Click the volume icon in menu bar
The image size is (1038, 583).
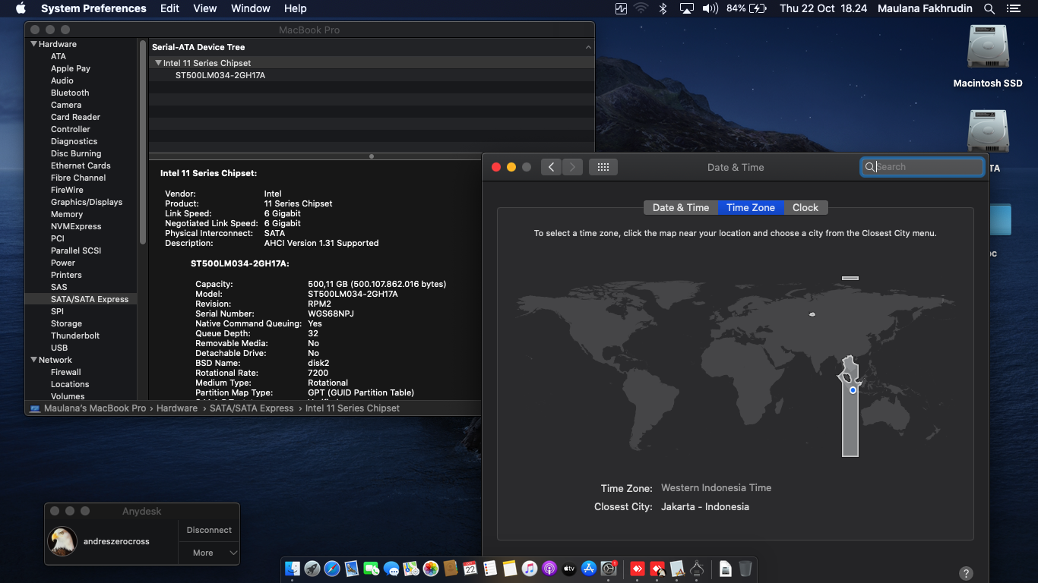pos(710,8)
